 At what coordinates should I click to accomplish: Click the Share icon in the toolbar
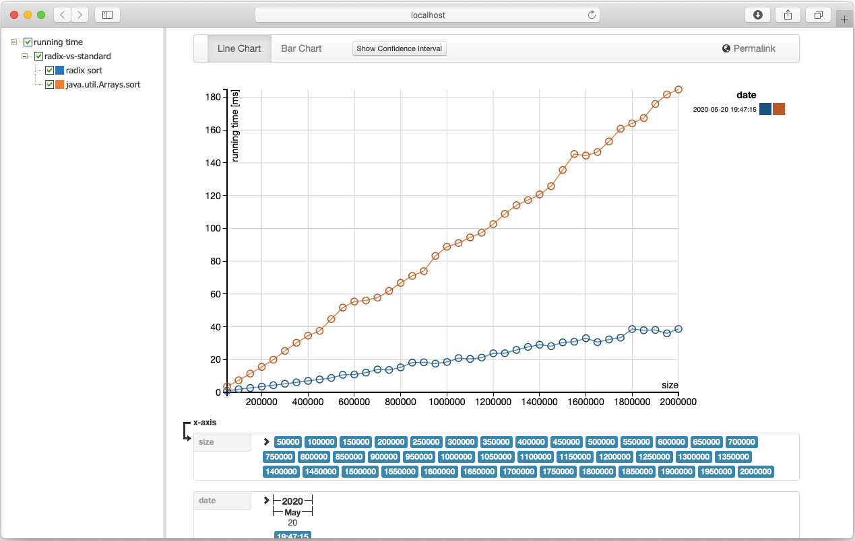pos(788,15)
